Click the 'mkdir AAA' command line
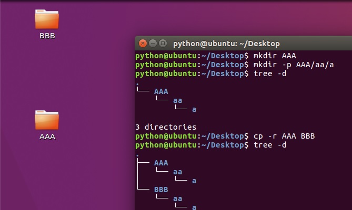Screen dimensions: 352x210 (x=216, y=56)
